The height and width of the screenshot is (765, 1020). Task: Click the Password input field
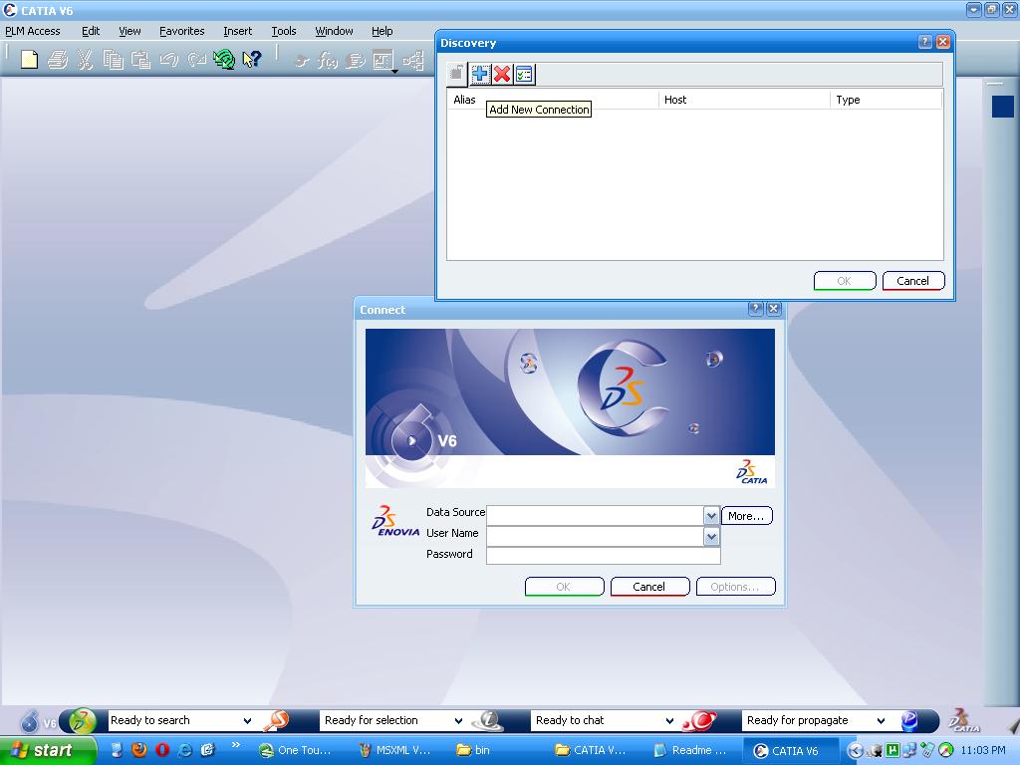(x=603, y=556)
